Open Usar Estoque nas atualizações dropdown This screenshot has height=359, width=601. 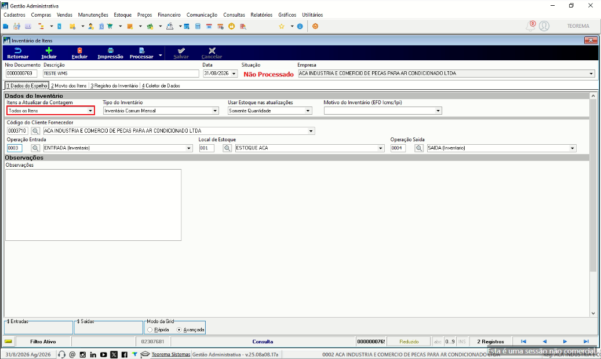point(308,111)
